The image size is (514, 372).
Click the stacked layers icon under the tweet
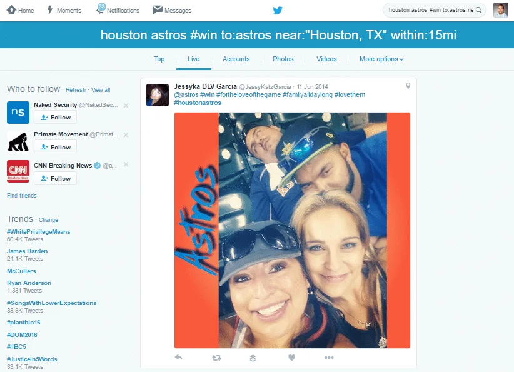coord(253,358)
